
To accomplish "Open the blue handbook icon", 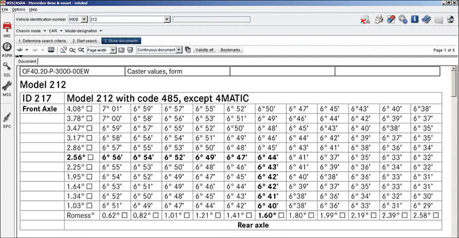I will 426,19.
